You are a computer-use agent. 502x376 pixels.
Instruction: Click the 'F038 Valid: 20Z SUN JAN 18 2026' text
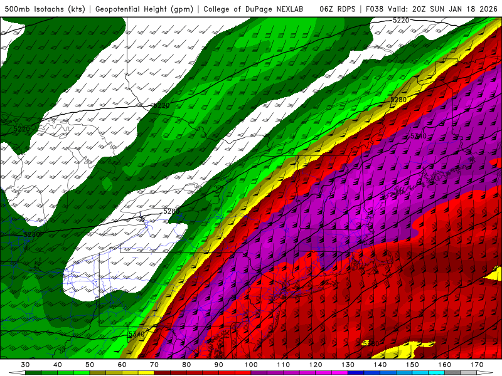pos(432,9)
